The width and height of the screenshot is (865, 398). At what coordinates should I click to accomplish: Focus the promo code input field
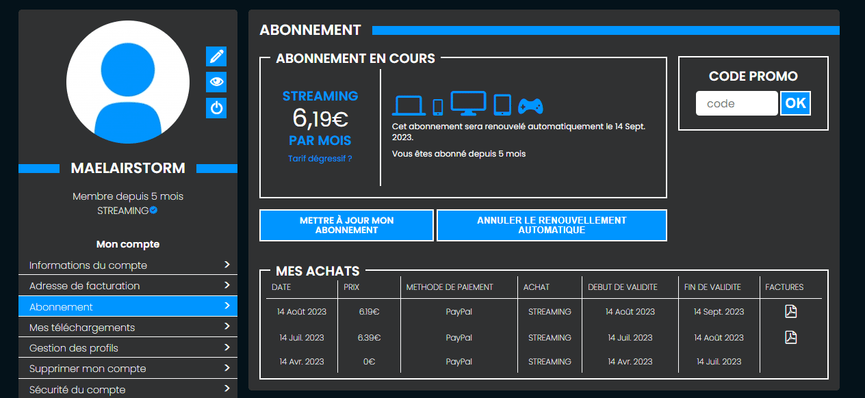[737, 103]
